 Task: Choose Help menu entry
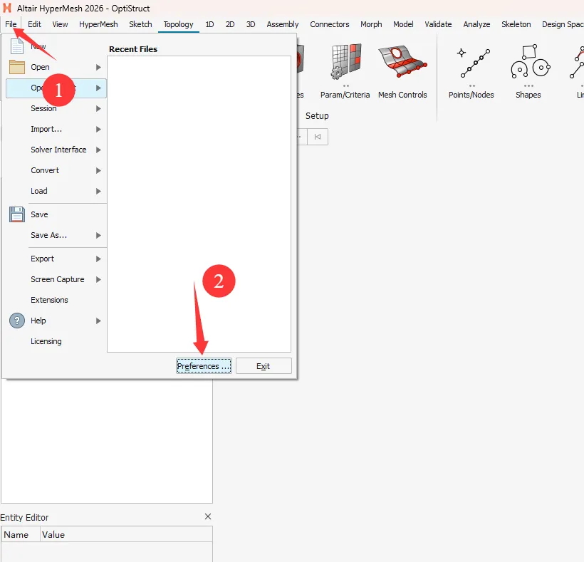(x=38, y=321)
